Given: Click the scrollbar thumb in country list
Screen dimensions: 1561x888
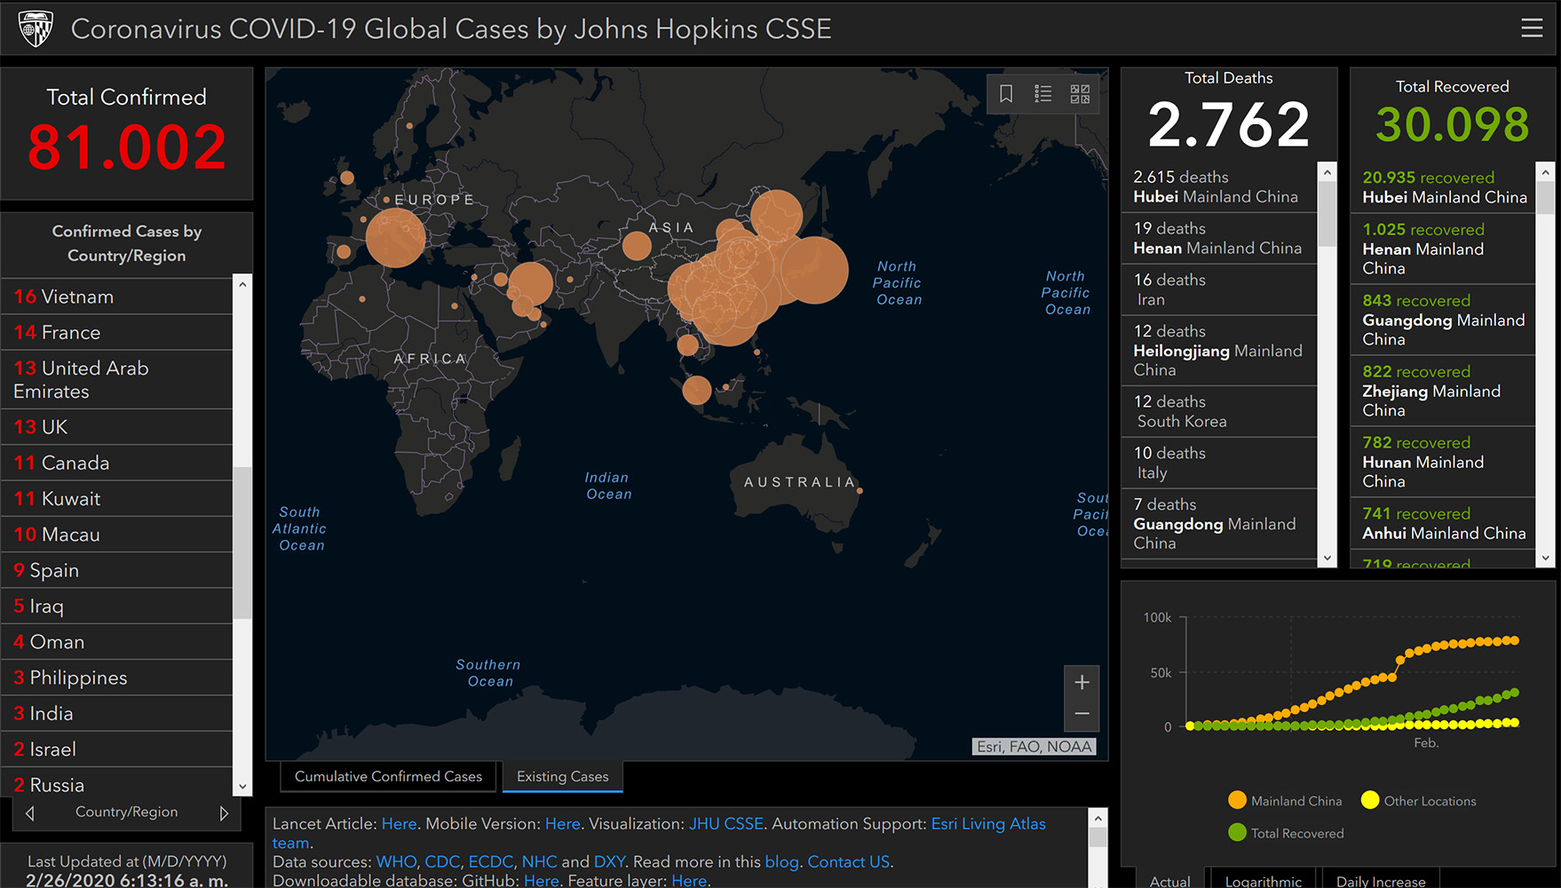Looking at the screenshot, I should 242,542.
